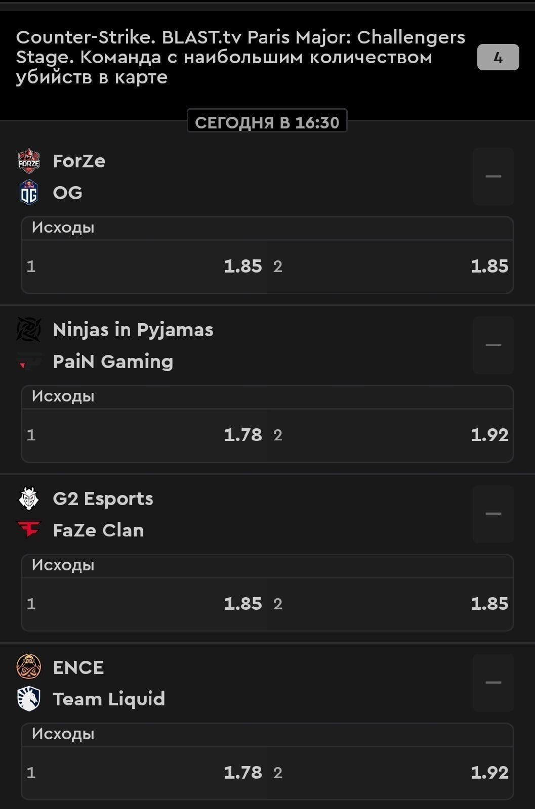
Task: Open the Ninjas in Pyjamas match name
Action: tap(133, 330)
